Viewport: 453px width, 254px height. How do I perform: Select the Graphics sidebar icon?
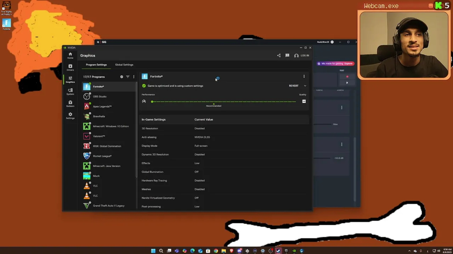(x=70, y=79)
